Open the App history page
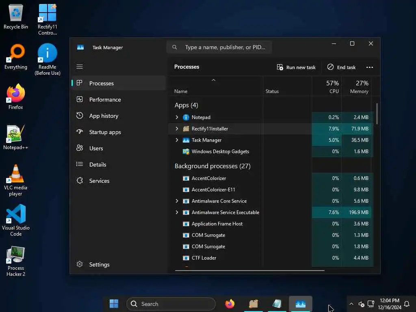Image resolution: width=416 pixels, height=312 pixels. pos(119,116)
